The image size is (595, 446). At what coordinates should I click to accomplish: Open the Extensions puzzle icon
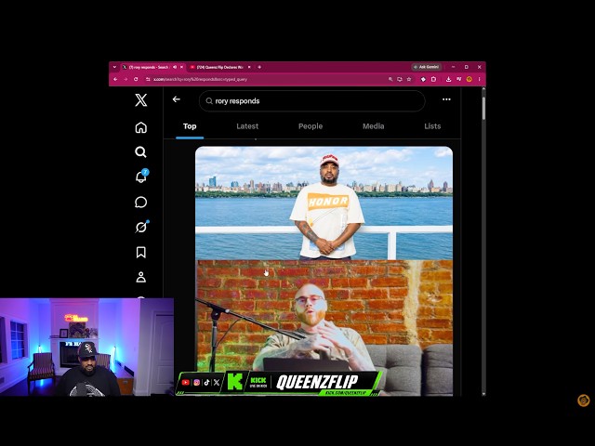pyautogui.click(x=434, y=79)
